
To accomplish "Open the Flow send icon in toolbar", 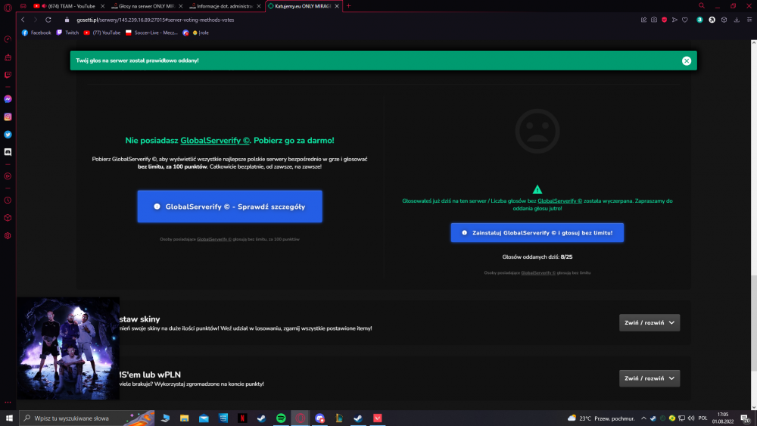I will (x=674, y=20).
